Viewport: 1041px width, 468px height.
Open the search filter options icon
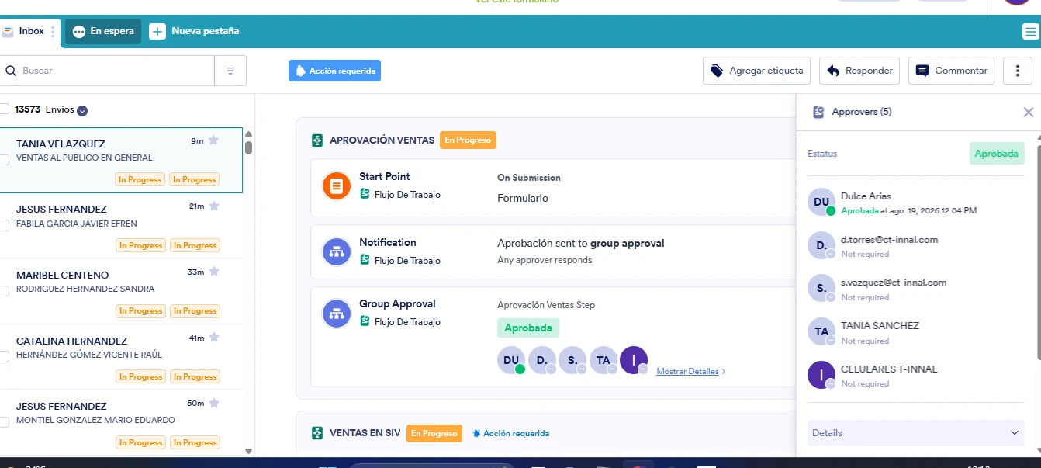(x=230, y=71)
